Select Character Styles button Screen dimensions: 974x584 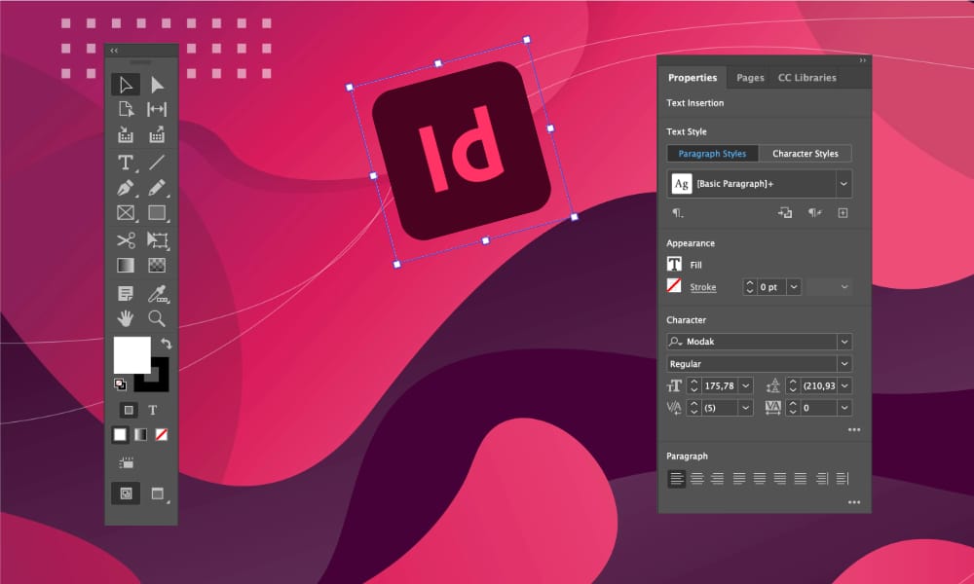[x=805, y=153]
